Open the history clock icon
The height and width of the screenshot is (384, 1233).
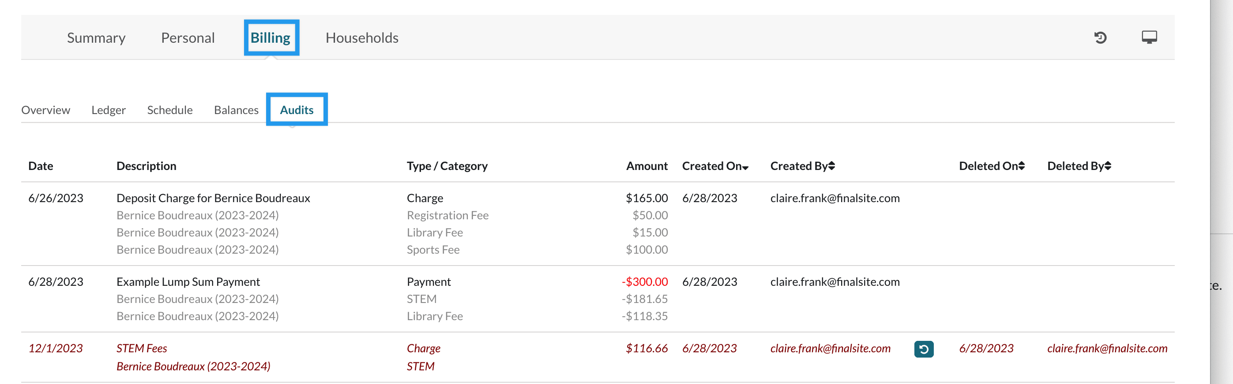1100,38
